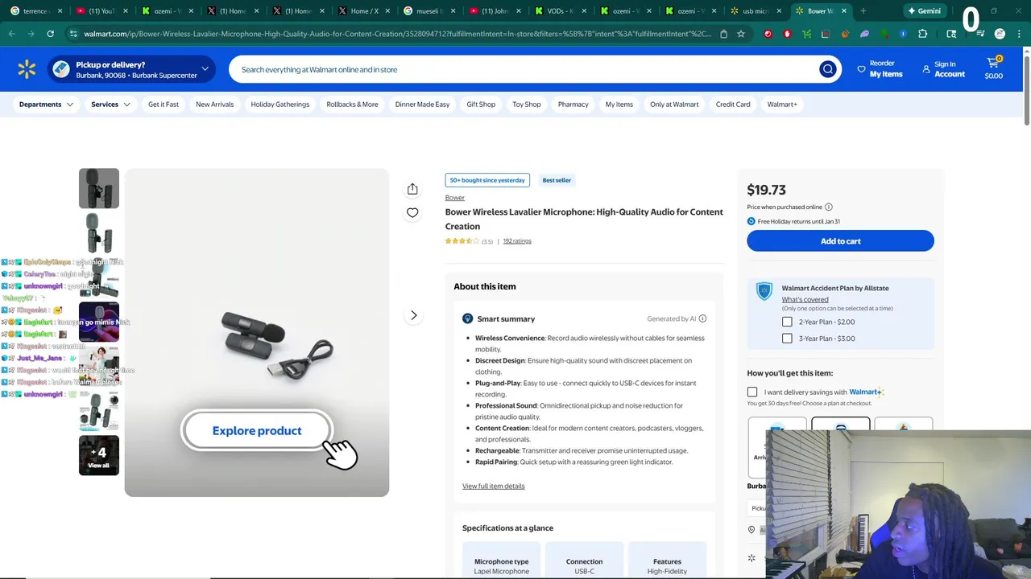Select the first product thumbnail image

coord(99,188)
